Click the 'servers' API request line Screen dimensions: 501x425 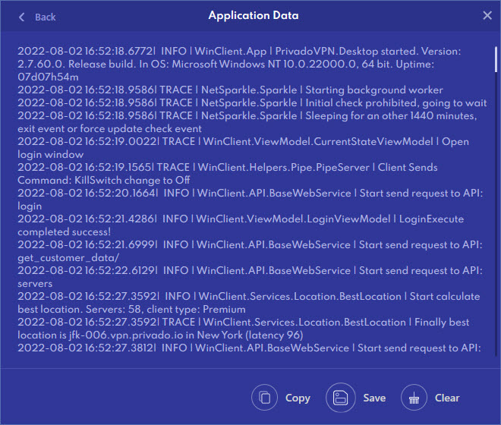coord(35,284)
